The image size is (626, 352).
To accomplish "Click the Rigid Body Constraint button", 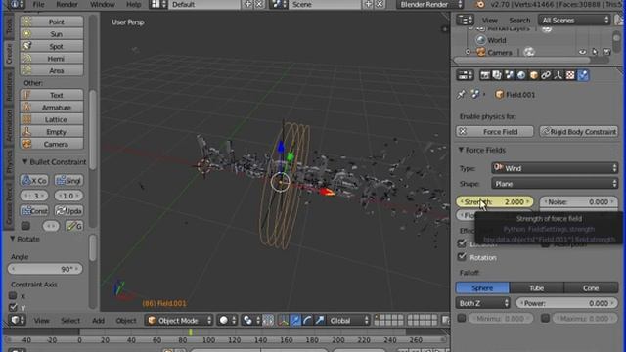I will [x=578, y=132].
